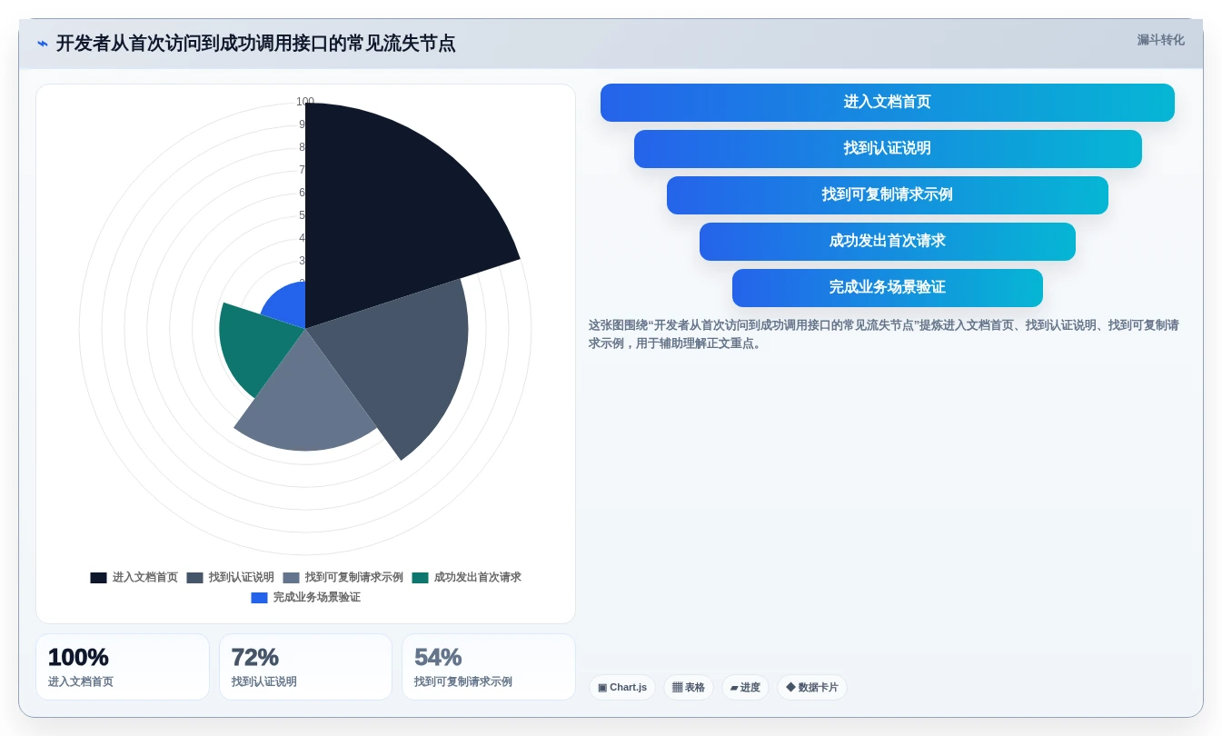Click the description paragraph starting 这张图围绕

(883, 334)
